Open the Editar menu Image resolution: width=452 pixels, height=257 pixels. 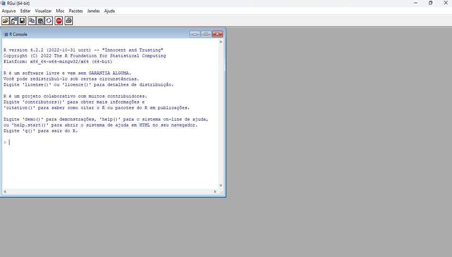click(x=26, y=11)
